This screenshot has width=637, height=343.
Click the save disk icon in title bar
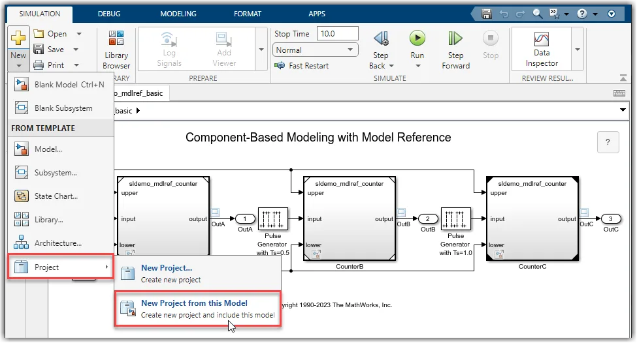(487, 14)
